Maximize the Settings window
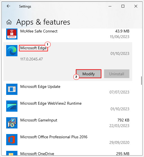Image resolution: width=144 pixels, height=157 pixels. (x=123, y=6)
